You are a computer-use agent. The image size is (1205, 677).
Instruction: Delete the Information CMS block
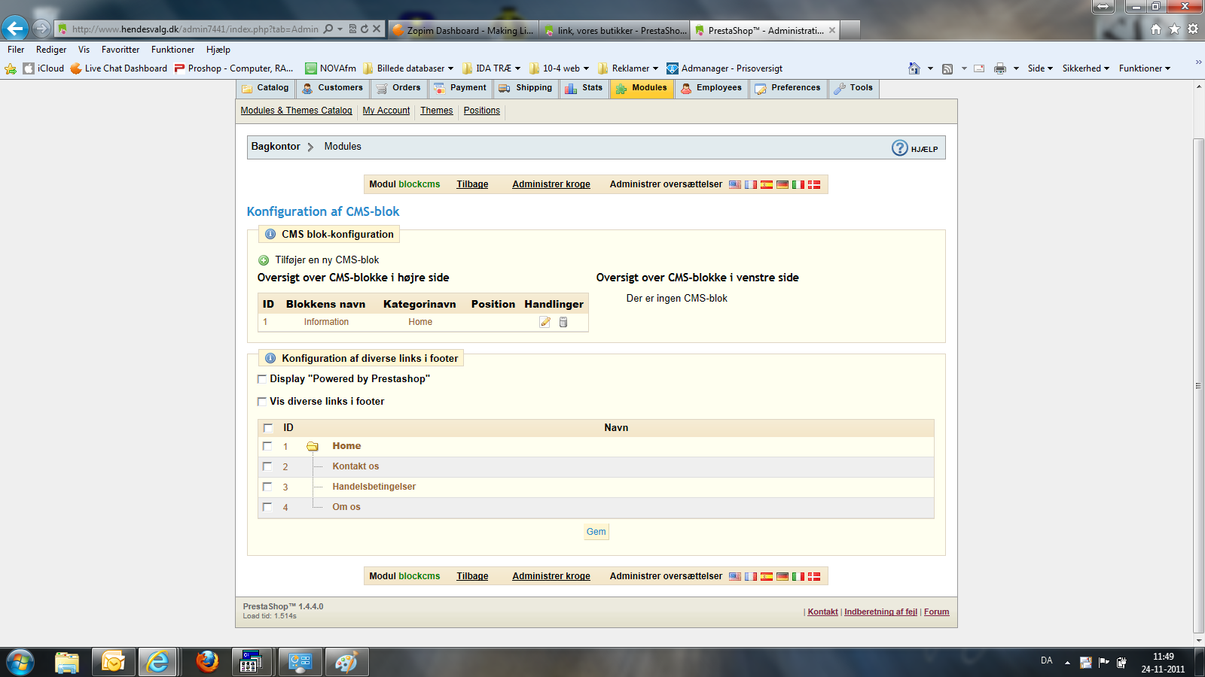click(x=563, y=322)
